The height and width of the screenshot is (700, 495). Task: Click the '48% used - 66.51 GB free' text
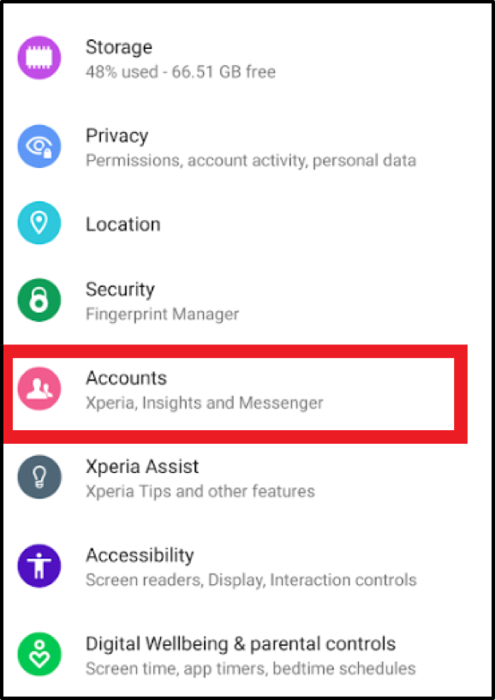(181, 71)
